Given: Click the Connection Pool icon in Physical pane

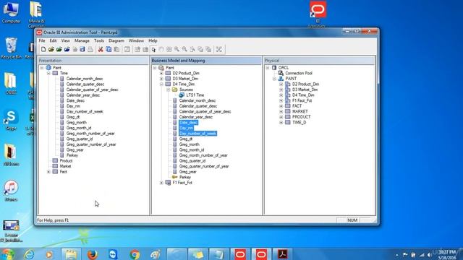Looking at the screenshot, I should click(281, 73).
